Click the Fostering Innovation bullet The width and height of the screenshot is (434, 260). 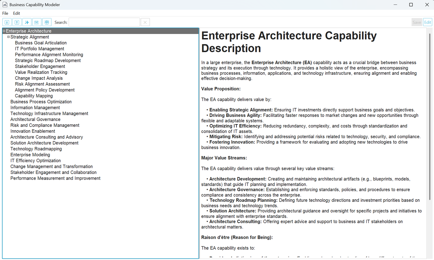[305, 145]
